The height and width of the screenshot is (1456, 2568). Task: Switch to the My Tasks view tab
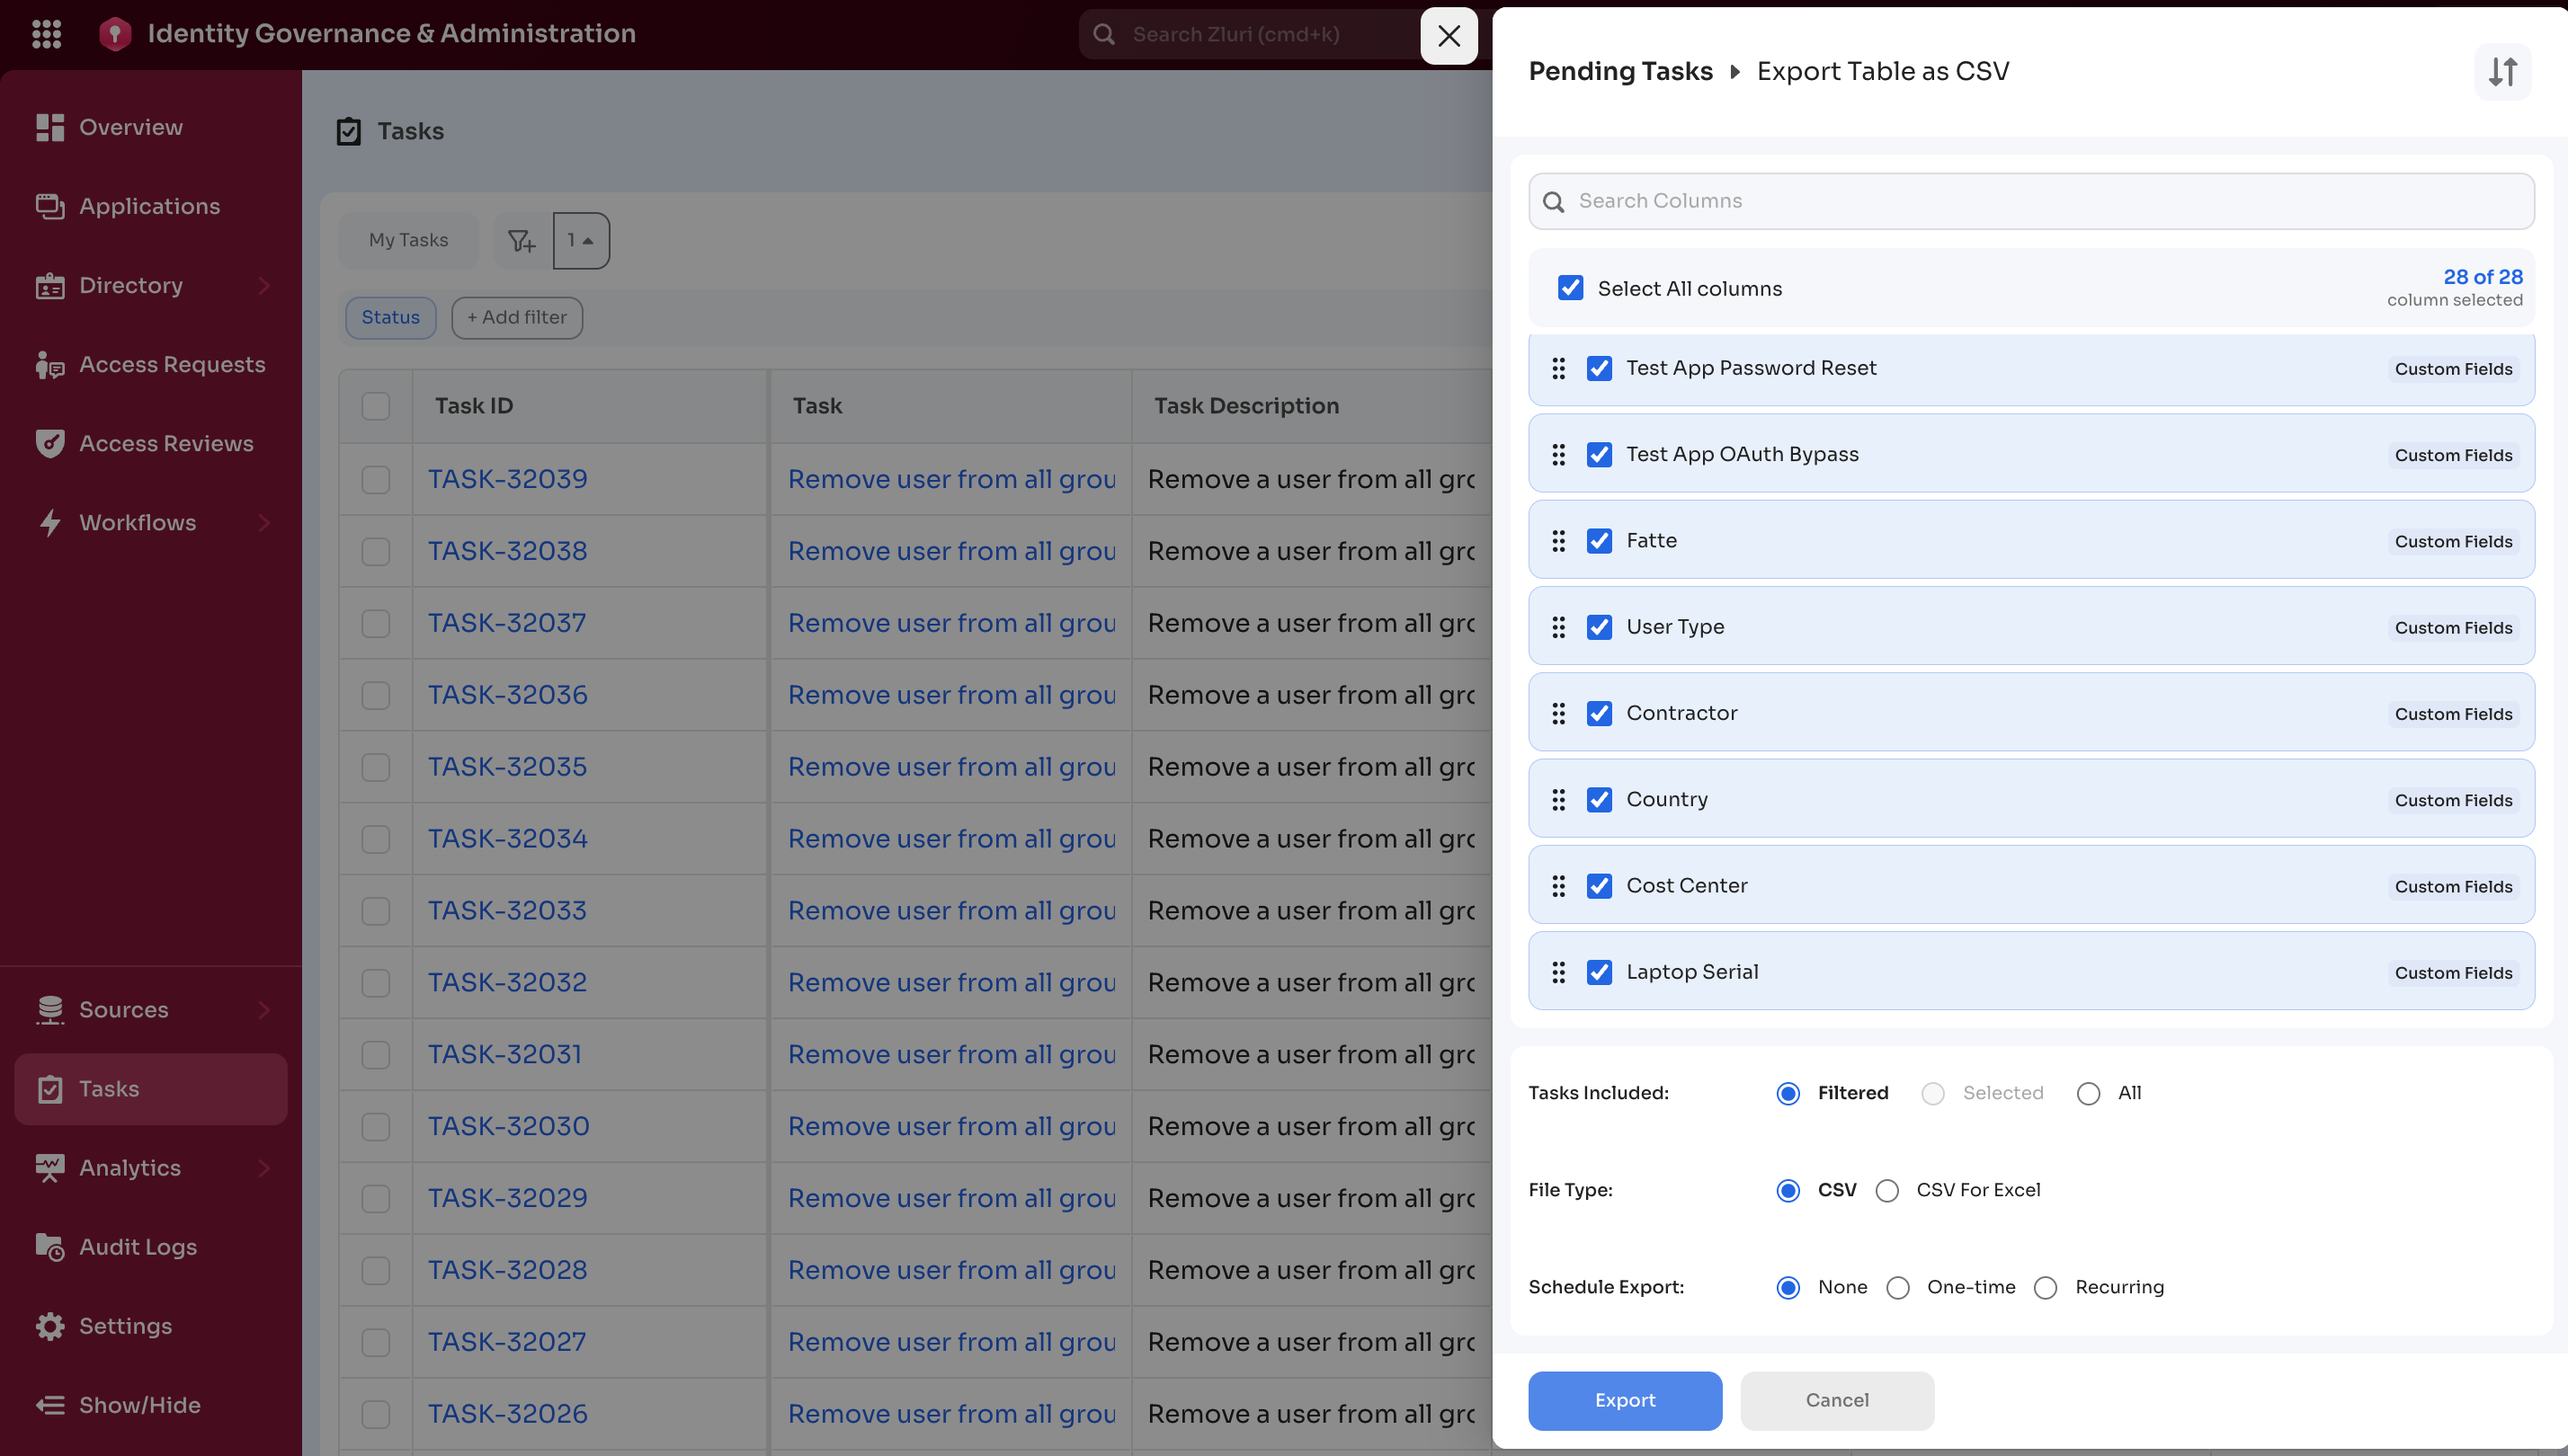pyautogui.click(x=408, y=241)
